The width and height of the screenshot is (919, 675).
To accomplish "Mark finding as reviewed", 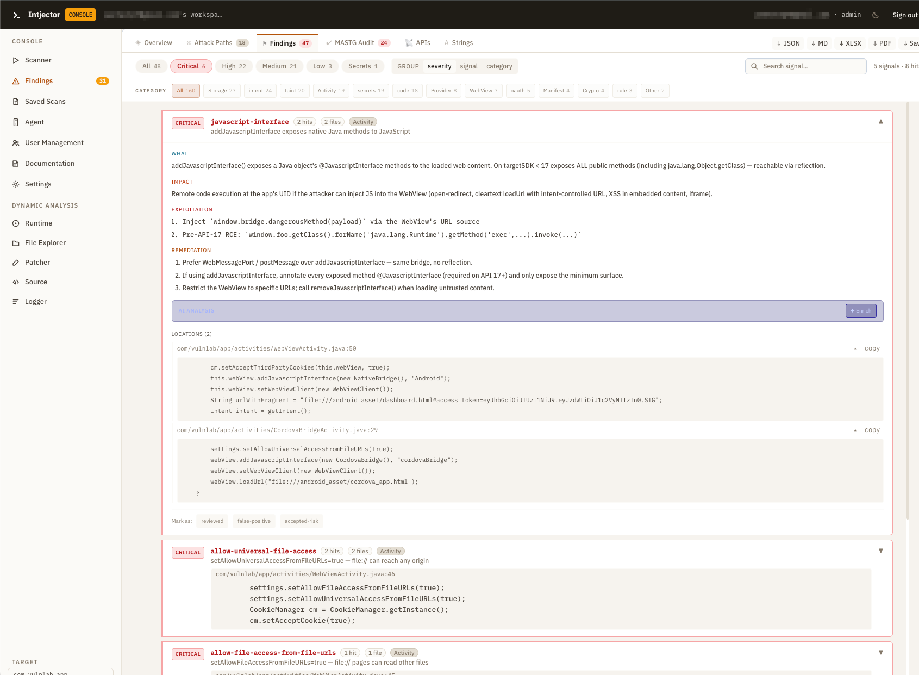I will 212,521.
